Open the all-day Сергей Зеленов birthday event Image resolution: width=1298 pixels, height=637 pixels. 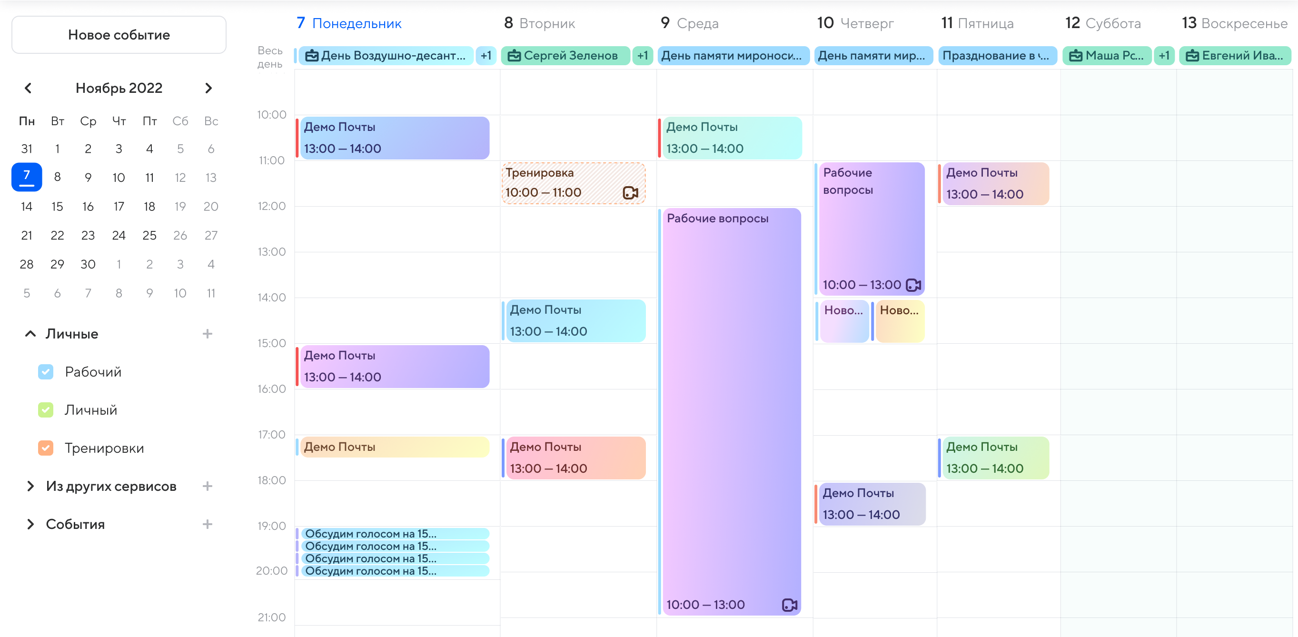click(565, 55)
